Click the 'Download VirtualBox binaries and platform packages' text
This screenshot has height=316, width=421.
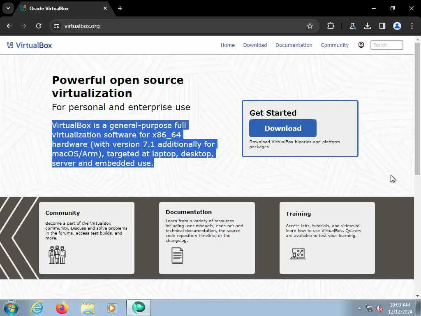tap(294, 144)
